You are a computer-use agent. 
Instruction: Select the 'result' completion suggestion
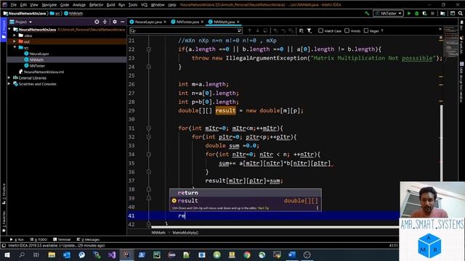[x=246, y=201]
